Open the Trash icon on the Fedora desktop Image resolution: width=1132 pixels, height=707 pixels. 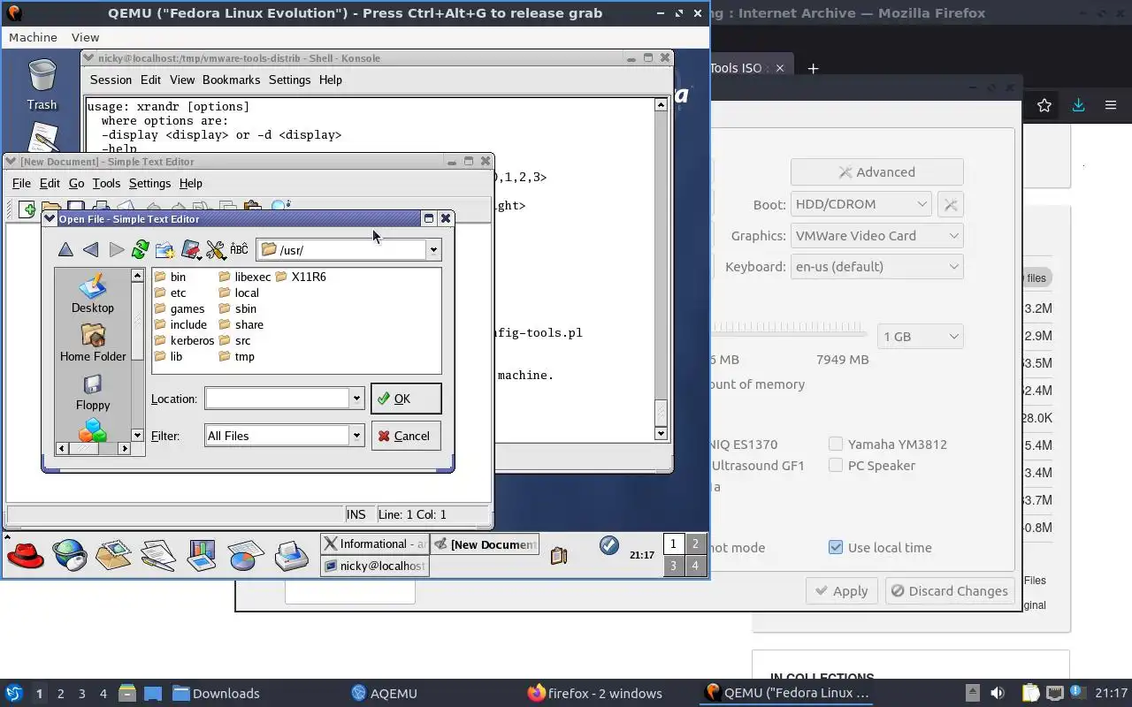[42, 85]
